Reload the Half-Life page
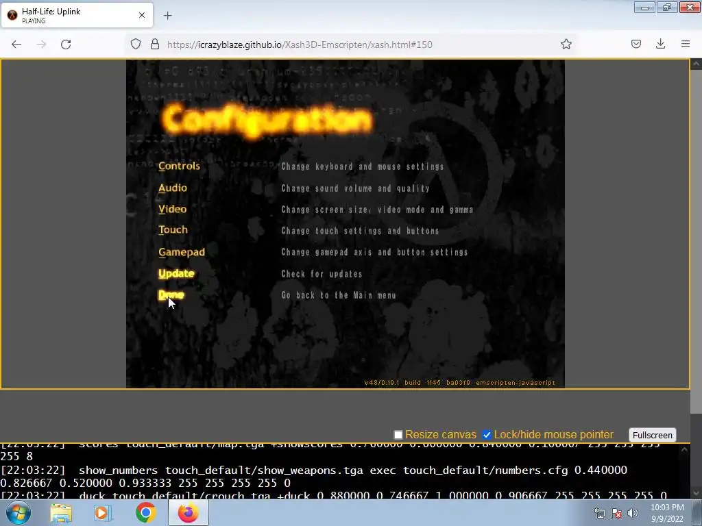This screenshot has height=526, width=702. tap(66, 45)
